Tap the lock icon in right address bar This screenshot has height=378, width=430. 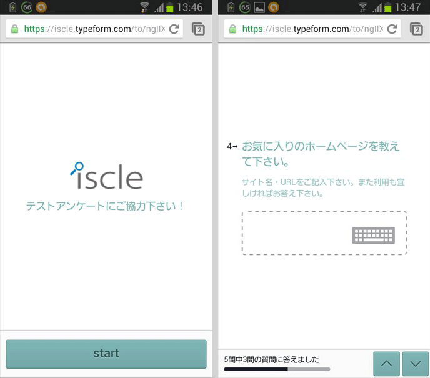click(232, 29)
